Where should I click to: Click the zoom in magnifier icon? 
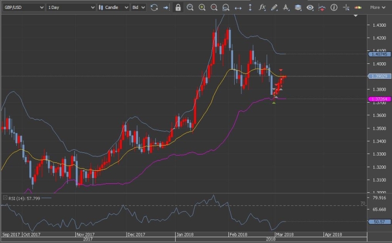202,7
